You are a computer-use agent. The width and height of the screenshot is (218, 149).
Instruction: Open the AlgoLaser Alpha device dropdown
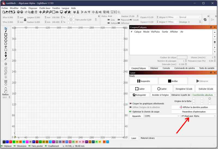[x=198, y=116]
